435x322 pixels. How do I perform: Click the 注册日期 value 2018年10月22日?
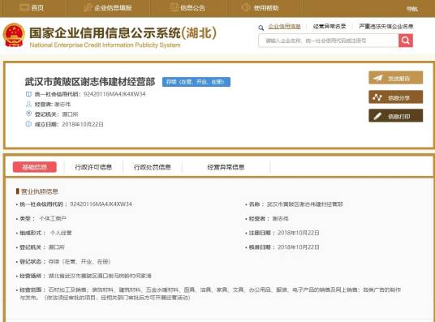coord(299,233)
